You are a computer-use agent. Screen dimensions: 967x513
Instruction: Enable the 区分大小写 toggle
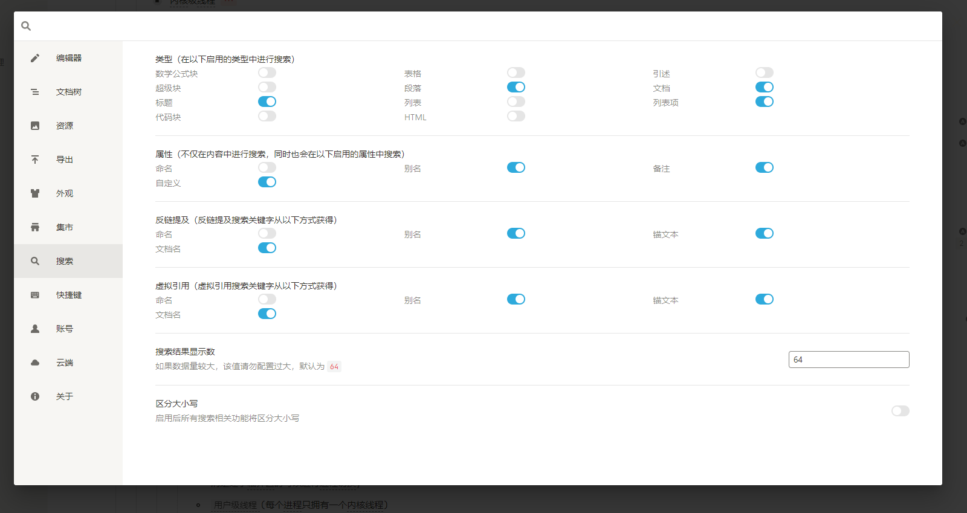[901, 411]
